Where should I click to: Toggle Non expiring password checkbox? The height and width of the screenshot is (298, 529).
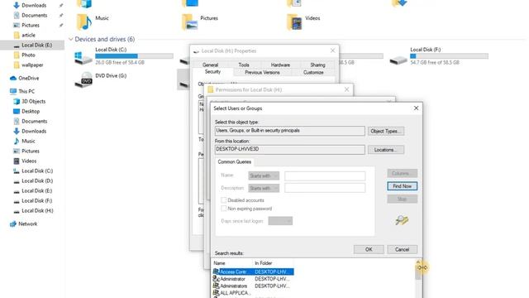[x=224, y=209]
